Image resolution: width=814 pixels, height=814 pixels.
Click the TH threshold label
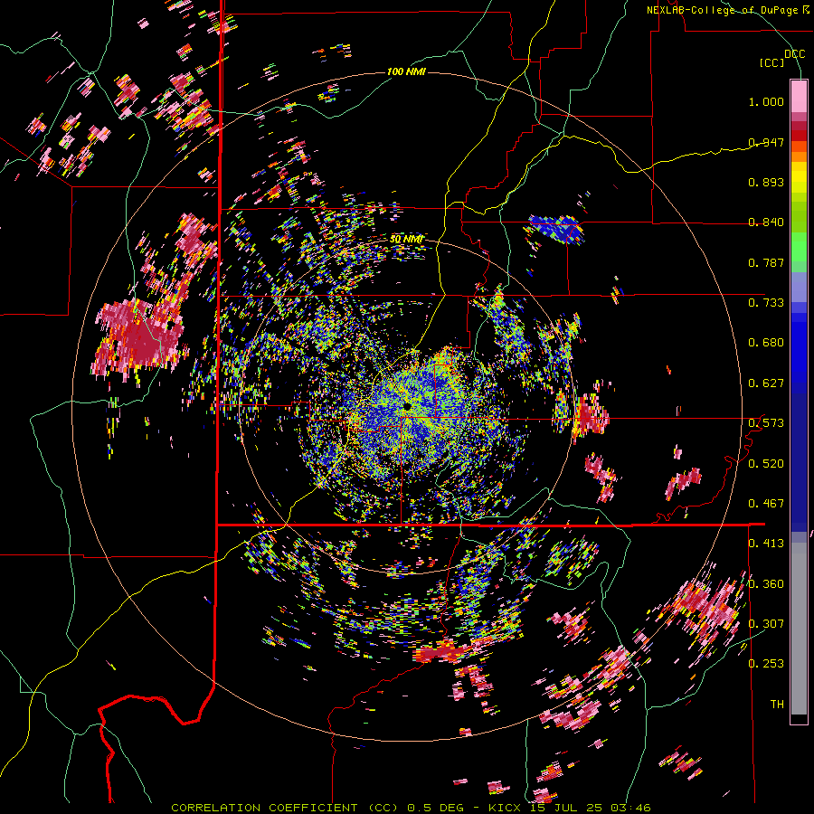[777, 705]
